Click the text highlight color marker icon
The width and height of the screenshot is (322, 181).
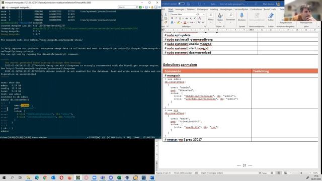(179, 22)
